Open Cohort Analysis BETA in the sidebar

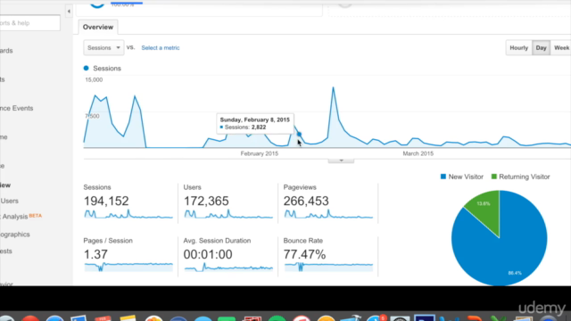(21, 216)
